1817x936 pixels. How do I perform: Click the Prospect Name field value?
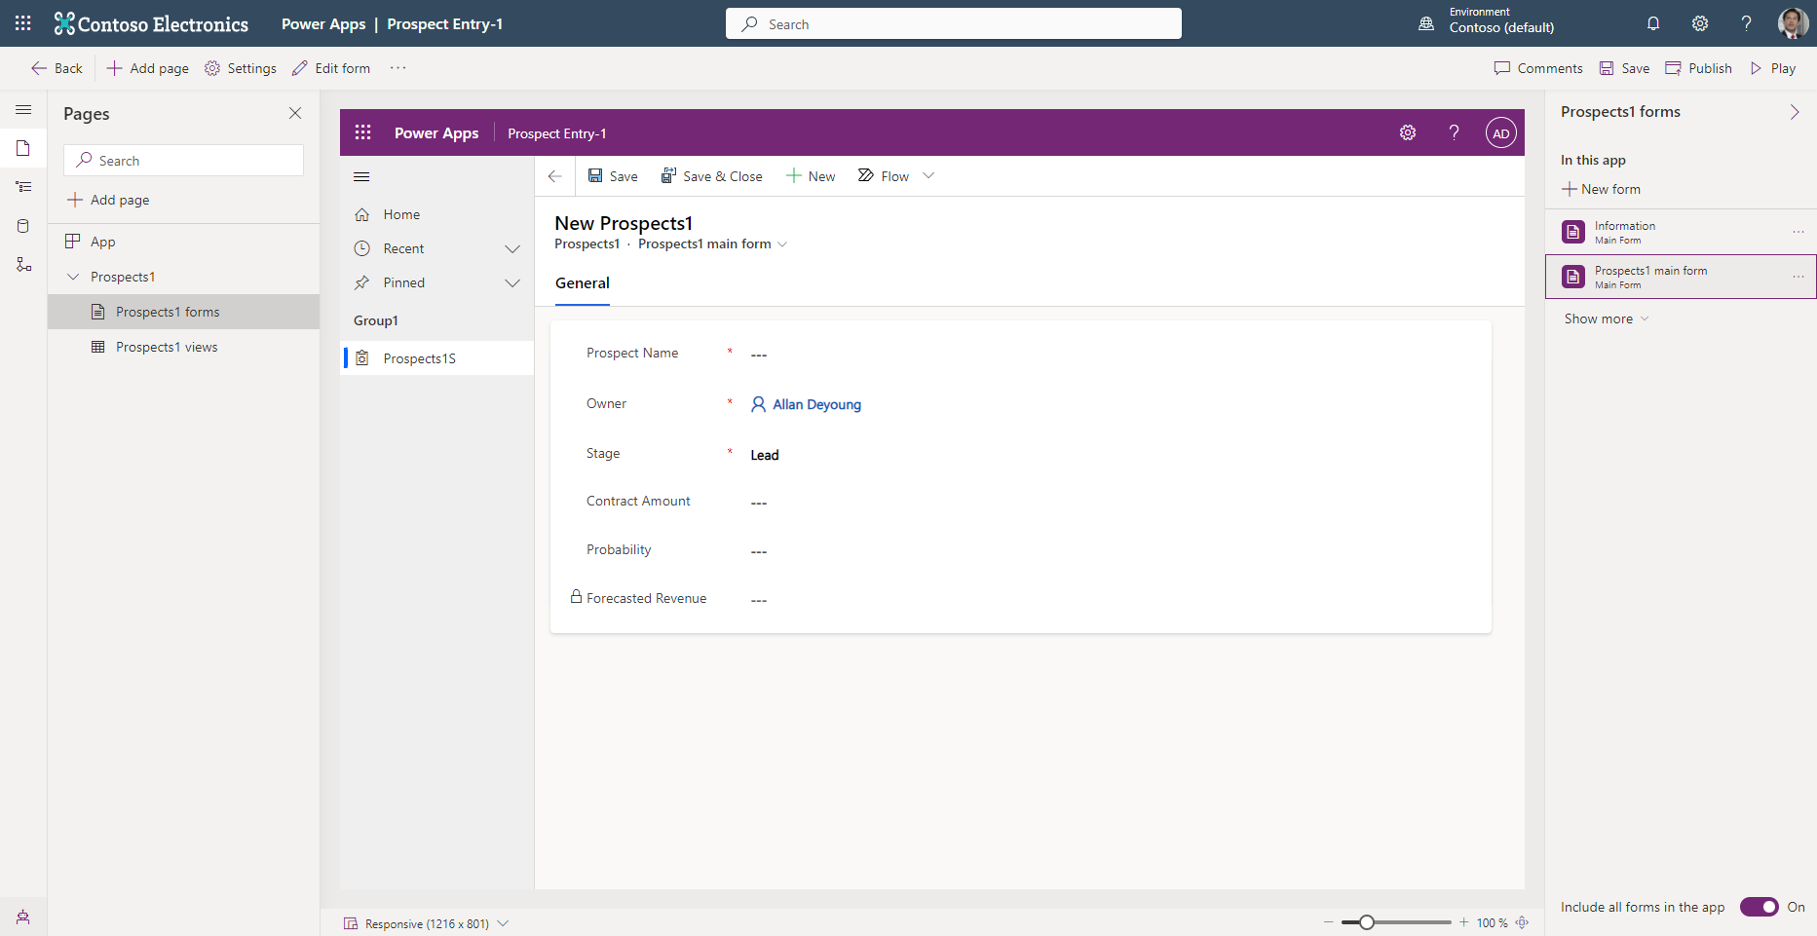(x=759, y=355)
